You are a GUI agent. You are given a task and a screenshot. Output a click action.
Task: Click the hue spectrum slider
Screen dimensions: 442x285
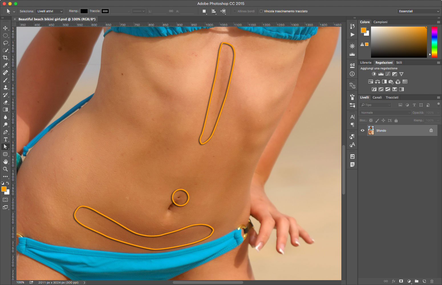pos(434,42)
